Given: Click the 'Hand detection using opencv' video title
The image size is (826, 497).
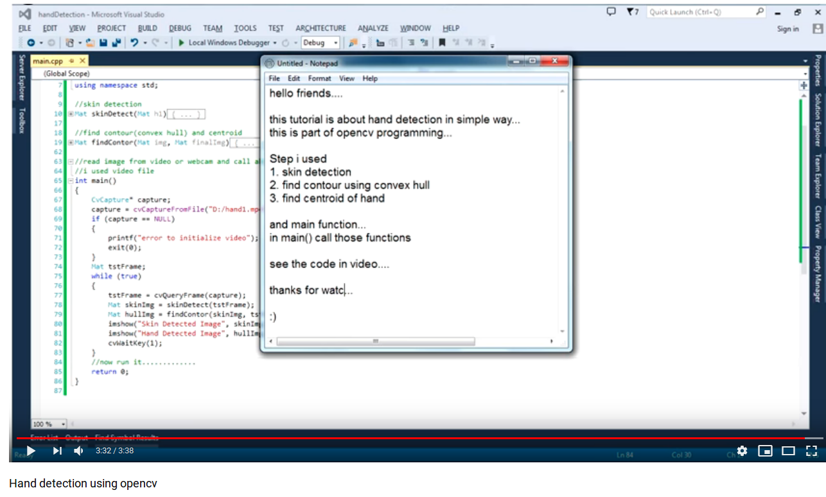Looking at the screenshot, I should point(83,484).
